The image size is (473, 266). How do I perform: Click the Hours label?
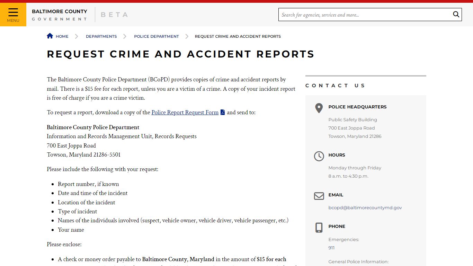point(337,155)
